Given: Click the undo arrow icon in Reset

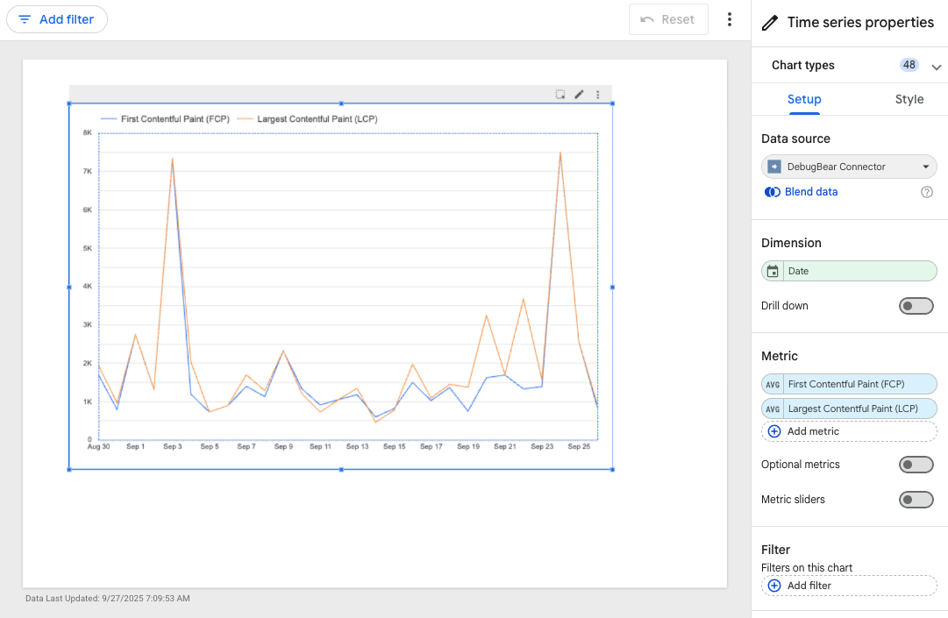Looking at the screenshot, I should coord(647,19).
